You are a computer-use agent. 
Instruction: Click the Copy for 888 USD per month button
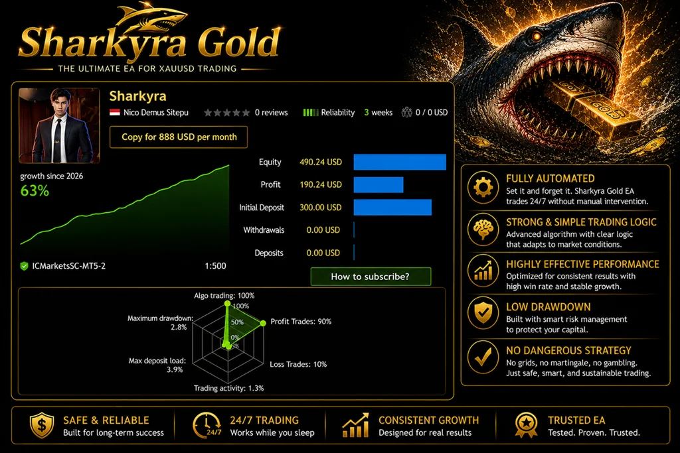click(179, 137)
